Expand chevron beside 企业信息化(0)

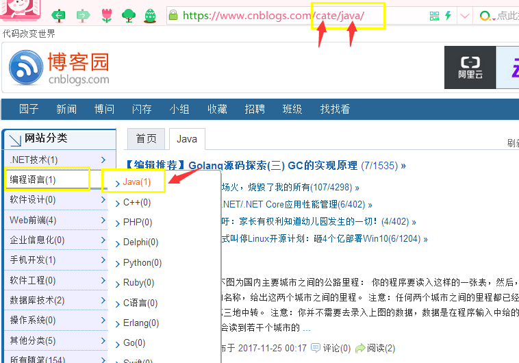103,240
